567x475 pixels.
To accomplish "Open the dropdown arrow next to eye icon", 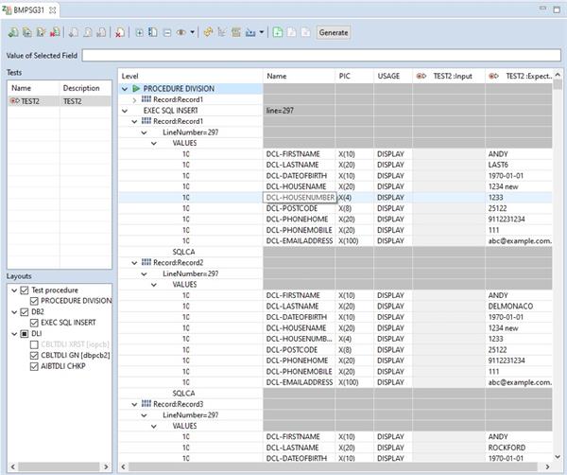I will pyautogui.click(x=193, y=32).
